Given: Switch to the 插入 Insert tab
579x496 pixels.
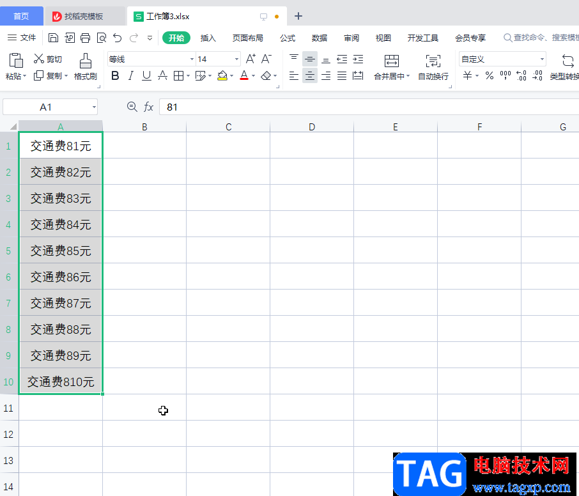Looking at the screenshot, I should pos(208,38).
